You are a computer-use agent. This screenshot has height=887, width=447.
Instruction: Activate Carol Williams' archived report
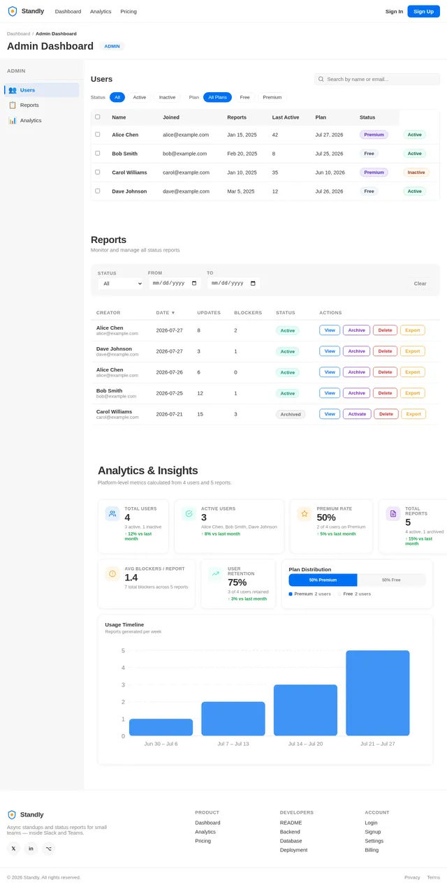(x=356, y=414)
